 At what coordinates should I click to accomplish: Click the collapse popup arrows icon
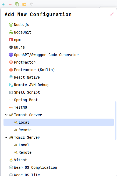coord(112,14)
